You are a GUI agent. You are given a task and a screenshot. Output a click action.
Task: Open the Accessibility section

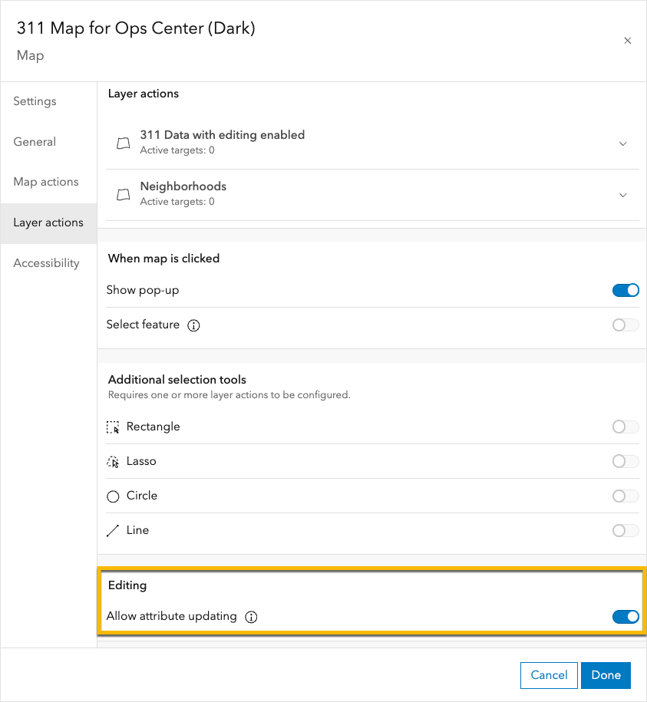click(46, 262)
